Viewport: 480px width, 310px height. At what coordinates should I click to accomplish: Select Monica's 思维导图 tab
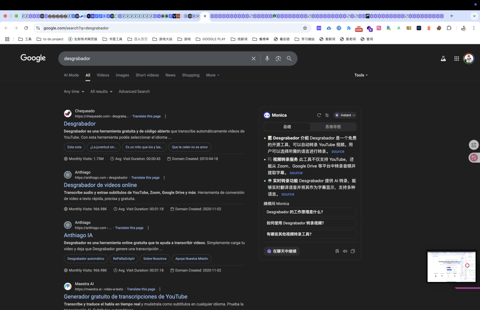333,127
